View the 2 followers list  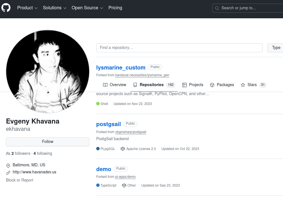(21, 153)
